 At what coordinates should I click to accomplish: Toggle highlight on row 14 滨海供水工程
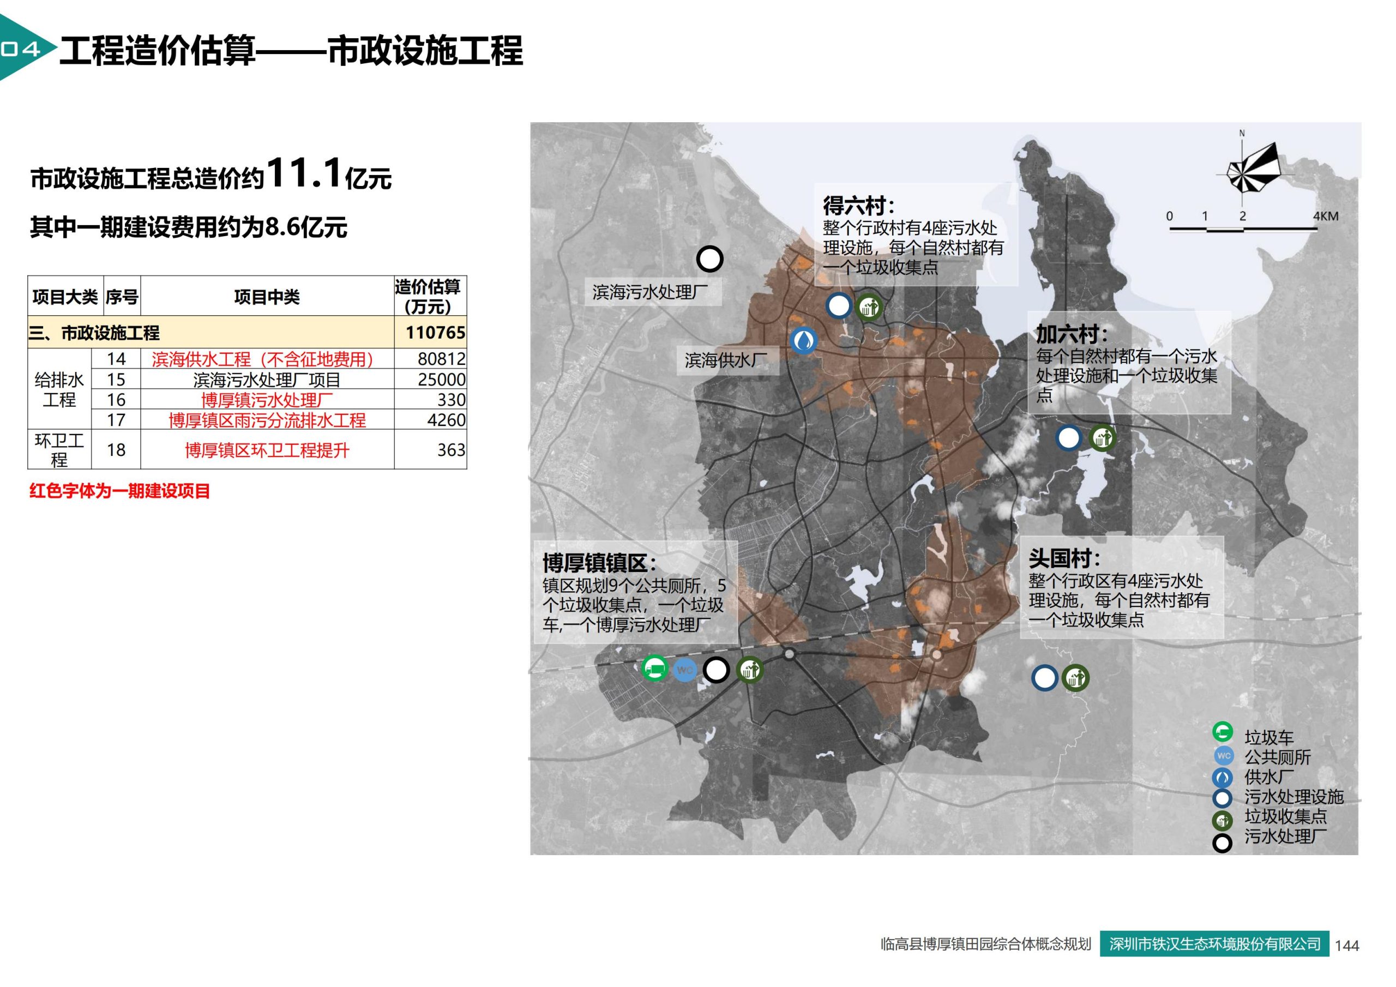[262, 360]
